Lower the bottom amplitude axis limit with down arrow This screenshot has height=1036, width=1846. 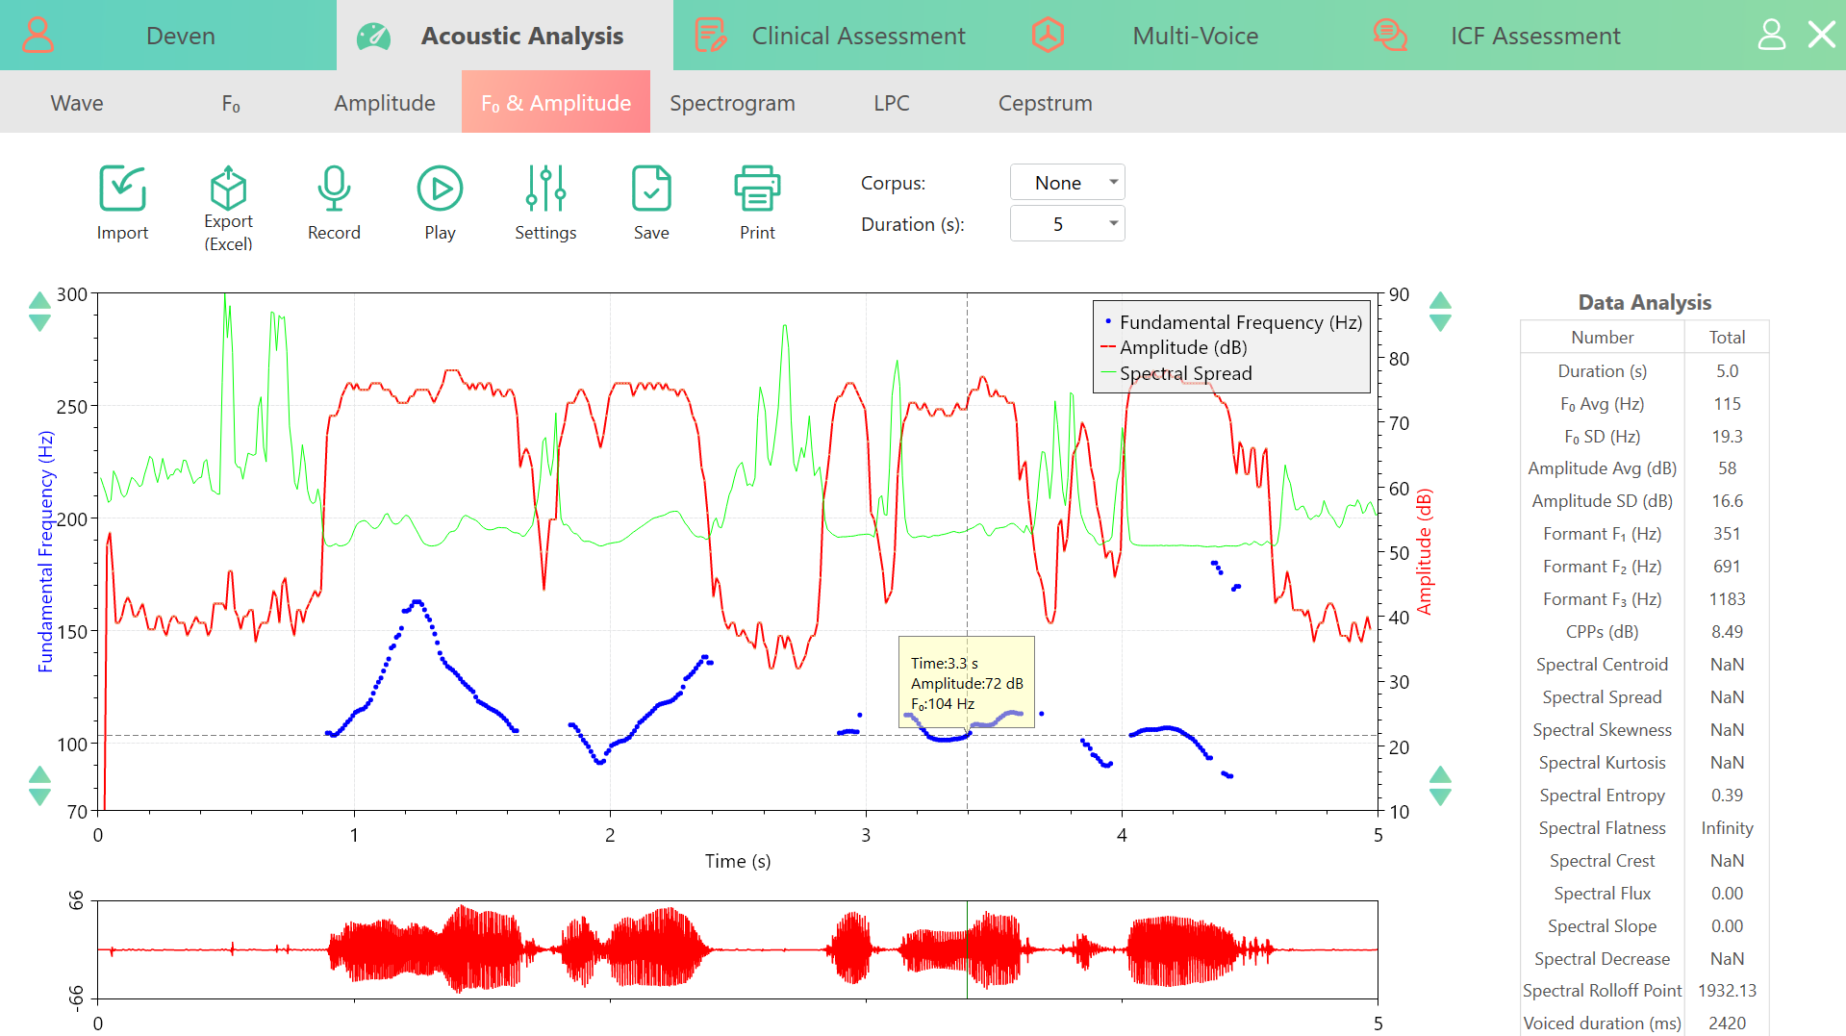click(1440, 797)
